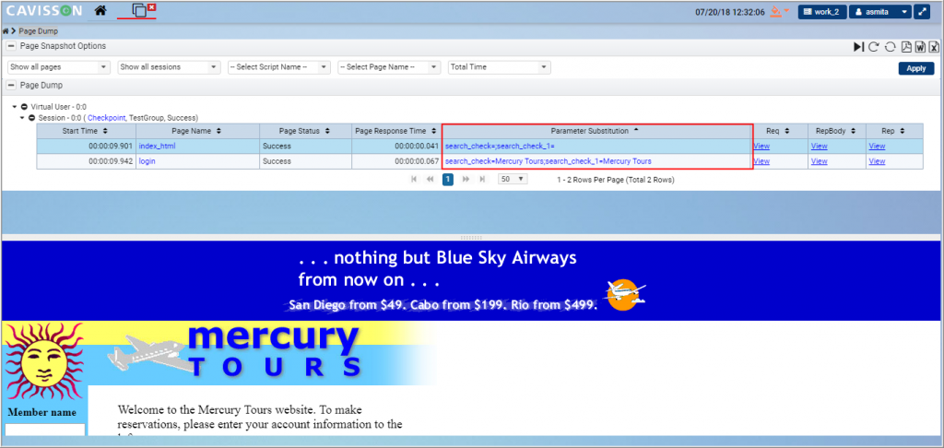This screenshot has width=944, height=448.
Task: Open the asmita user menu
Action: [x=880, y=11]
